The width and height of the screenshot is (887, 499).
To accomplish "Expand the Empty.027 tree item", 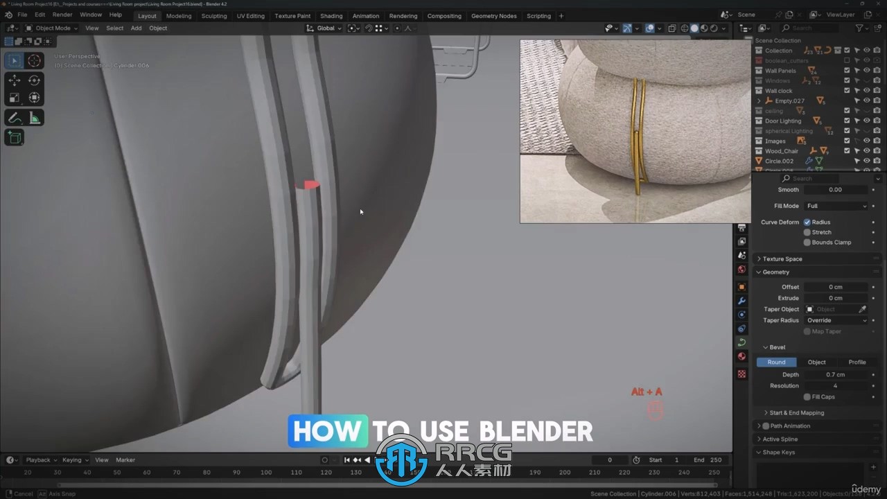I will (759, 101).
